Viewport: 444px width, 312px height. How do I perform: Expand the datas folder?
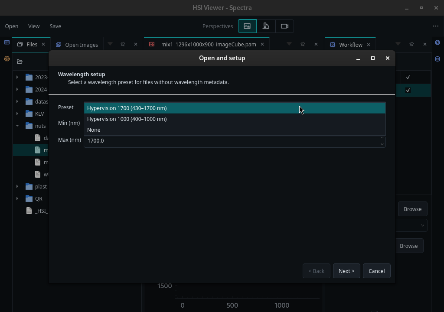click(x=17, y=101)
